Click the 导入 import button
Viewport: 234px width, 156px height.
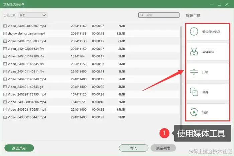point(134,148)
